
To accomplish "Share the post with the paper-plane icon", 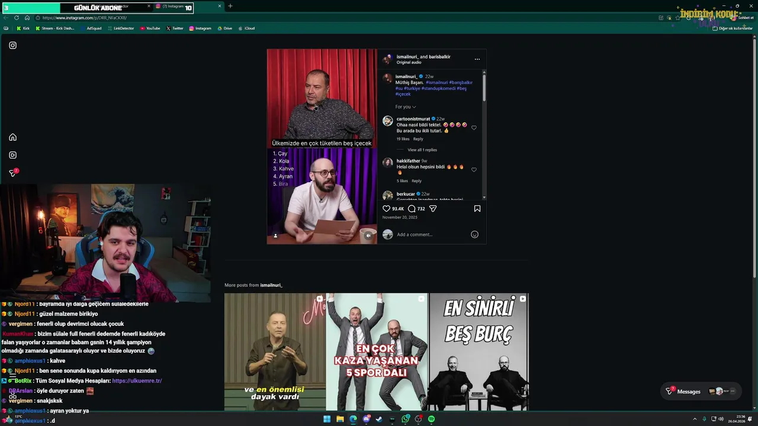I will tap(433, 209).
